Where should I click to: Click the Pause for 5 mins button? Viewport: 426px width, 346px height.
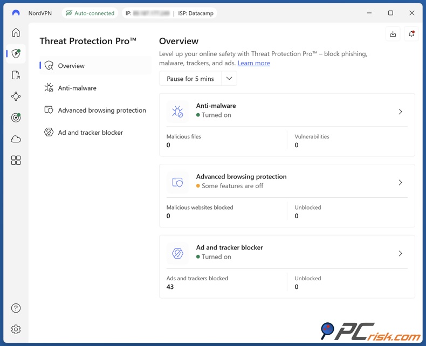(190, 79)
